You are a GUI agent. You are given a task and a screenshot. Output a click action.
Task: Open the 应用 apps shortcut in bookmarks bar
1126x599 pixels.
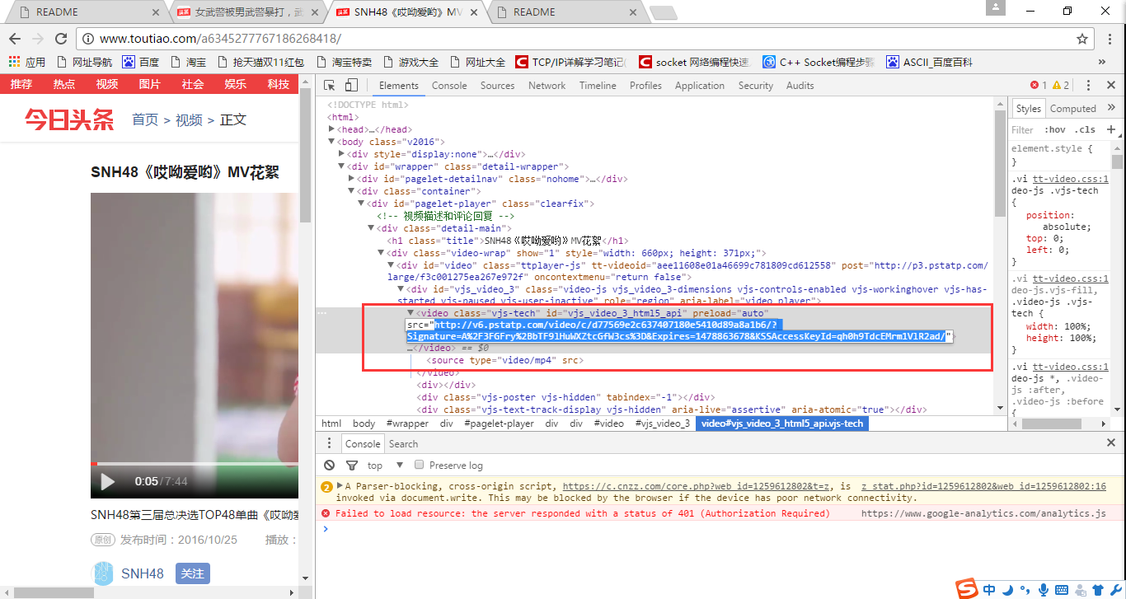(27, 62)
